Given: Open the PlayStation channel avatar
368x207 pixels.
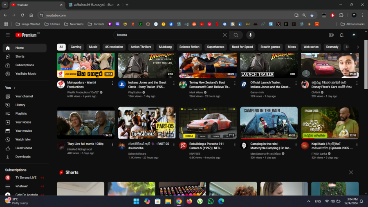Looking at the screenshot, I should [122, 85].
